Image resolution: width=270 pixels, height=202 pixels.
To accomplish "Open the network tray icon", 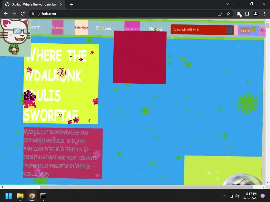I will point(231,196).
